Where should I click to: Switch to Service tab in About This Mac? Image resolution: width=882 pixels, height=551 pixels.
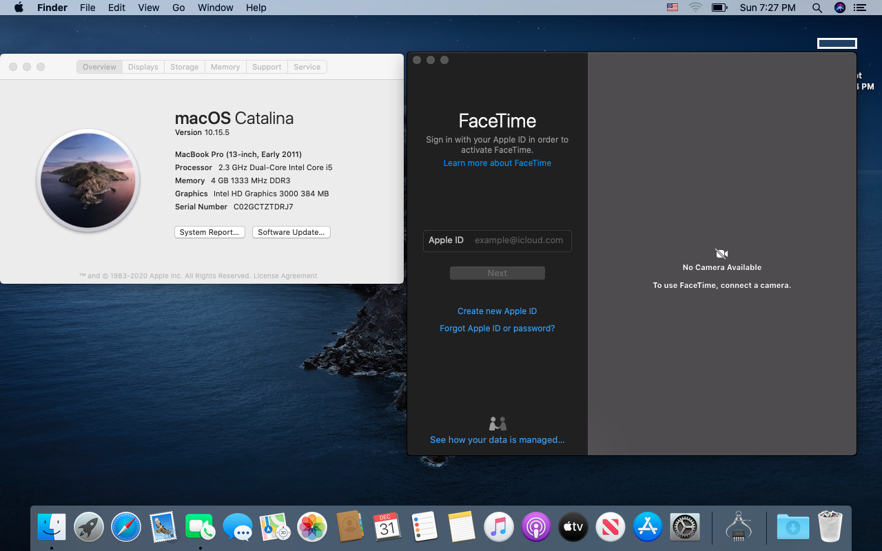[307, 67]
